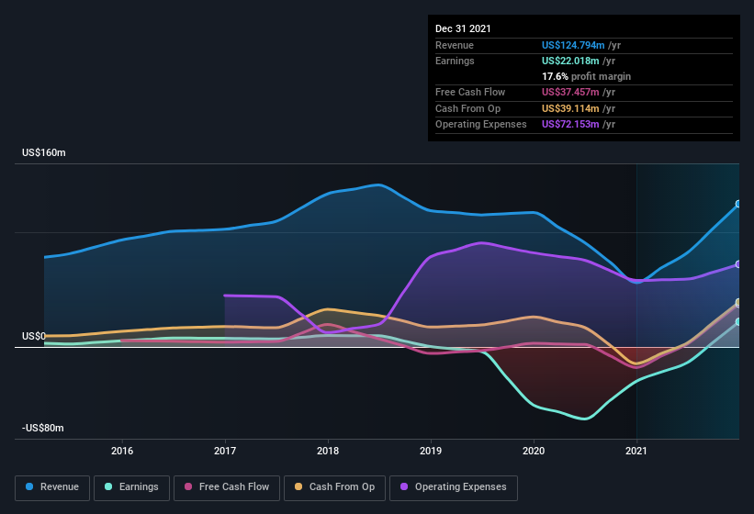
Task: Toggle the Earnings legend button
Action: (x=131, y=487)
